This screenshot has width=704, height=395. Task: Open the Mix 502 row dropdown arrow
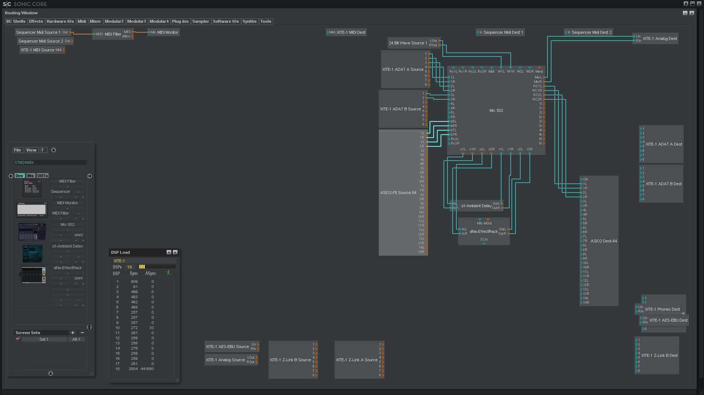[x=83, y=241]
